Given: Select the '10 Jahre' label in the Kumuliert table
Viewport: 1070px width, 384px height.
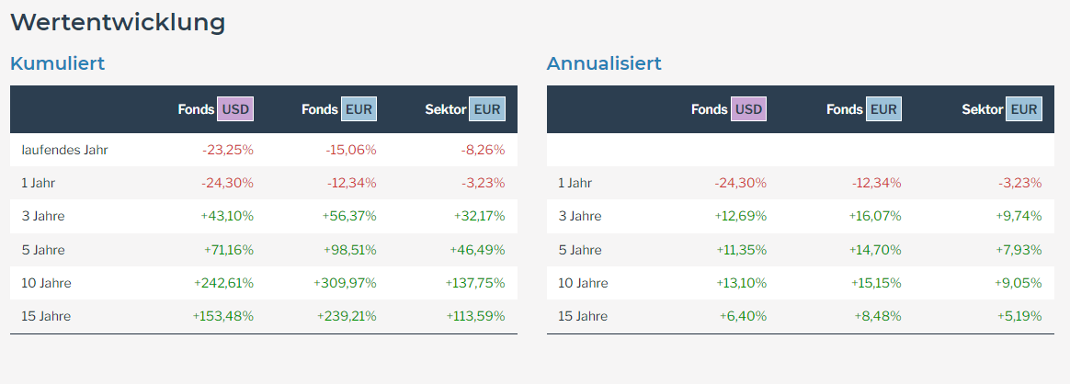Looking at the screenshot, I should click(46, 283).
